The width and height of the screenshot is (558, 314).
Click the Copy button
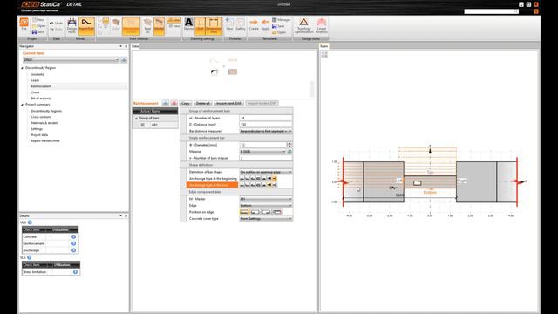coord(186,103)
